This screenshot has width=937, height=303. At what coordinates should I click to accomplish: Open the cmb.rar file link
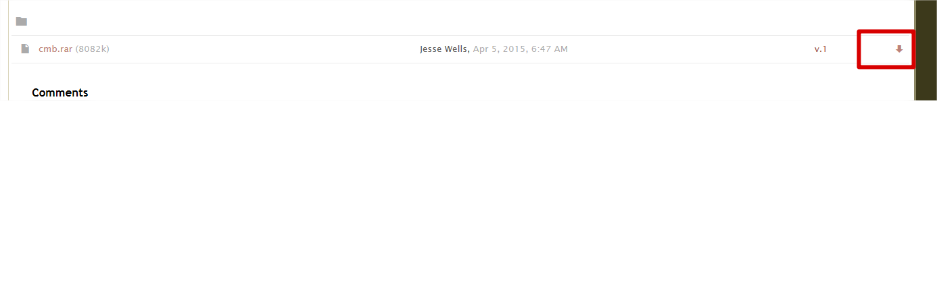click(x=55, y=49)
